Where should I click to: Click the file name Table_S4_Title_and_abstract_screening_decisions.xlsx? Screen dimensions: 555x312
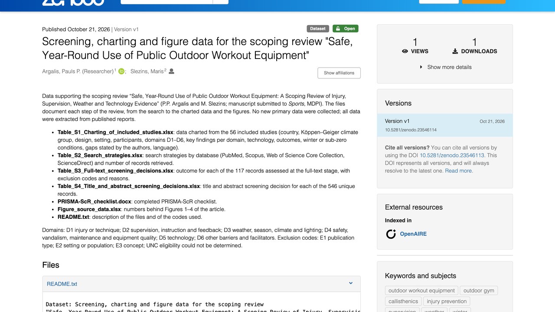click(x=129, y=186)
